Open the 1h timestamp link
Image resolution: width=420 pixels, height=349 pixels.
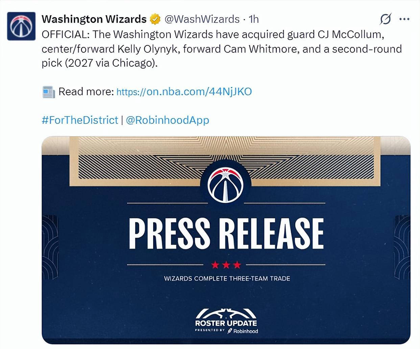click(254, 19)
